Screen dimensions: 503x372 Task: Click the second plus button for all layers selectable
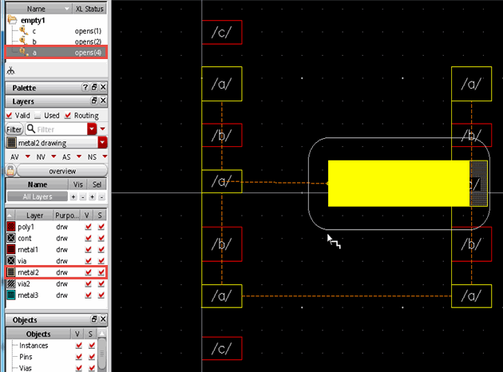pos(93,197)
